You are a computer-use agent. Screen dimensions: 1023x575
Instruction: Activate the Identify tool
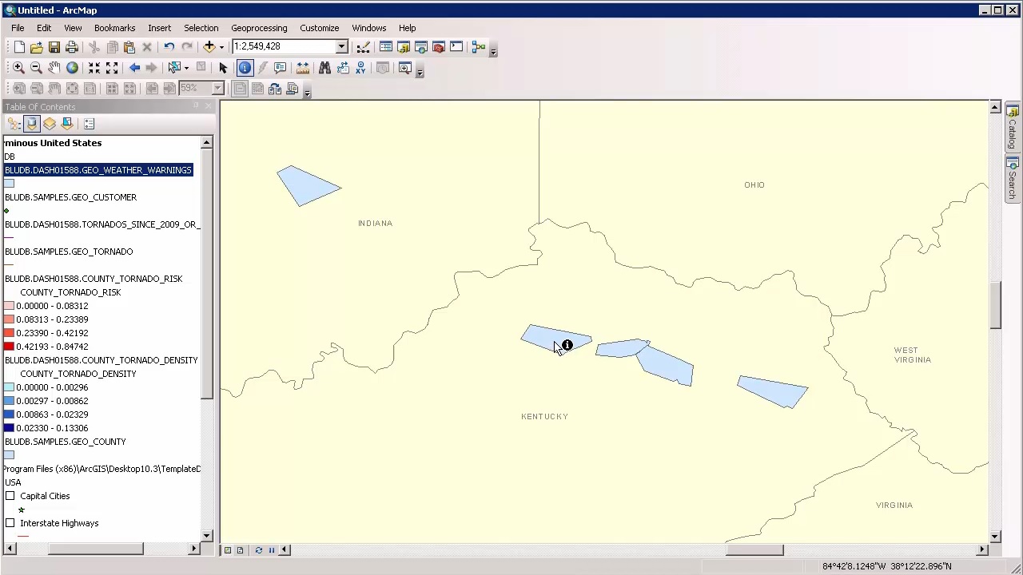point(245,68)
